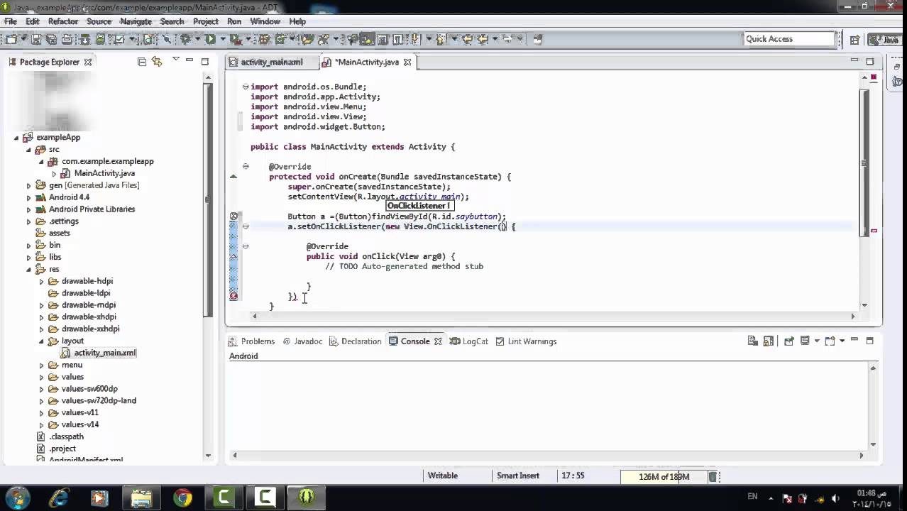Run the garbage collector trash icon
Image resolution: width=907 pixels, height=511 pixels.
(715, 476)
